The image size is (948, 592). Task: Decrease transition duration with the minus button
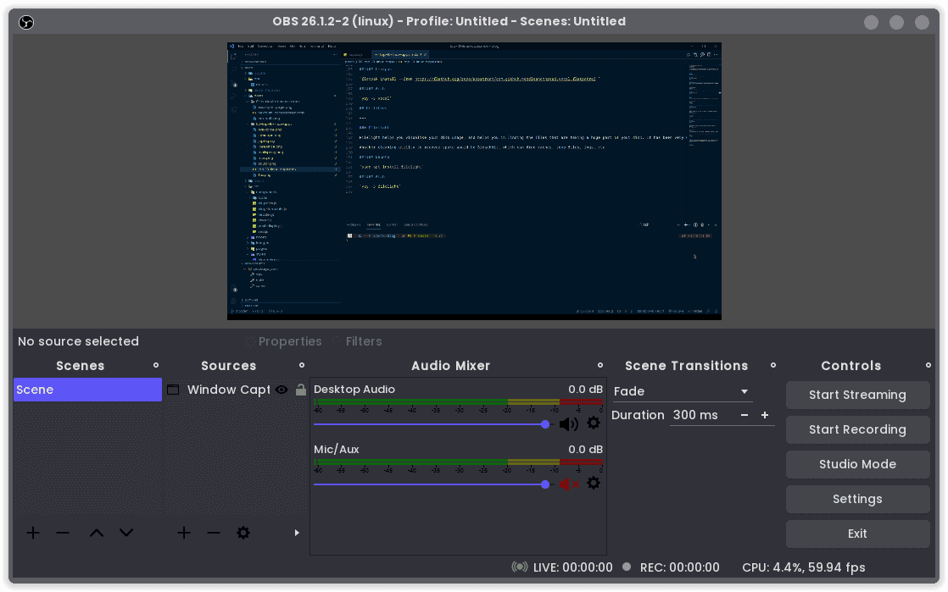click(744, 415)
